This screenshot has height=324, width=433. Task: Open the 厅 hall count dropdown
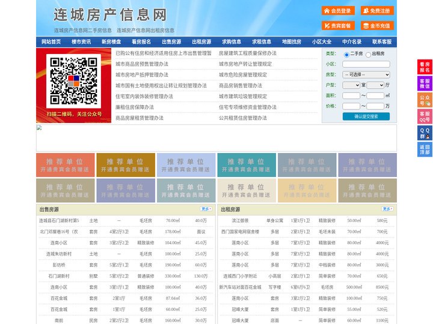tap(375, 85)
